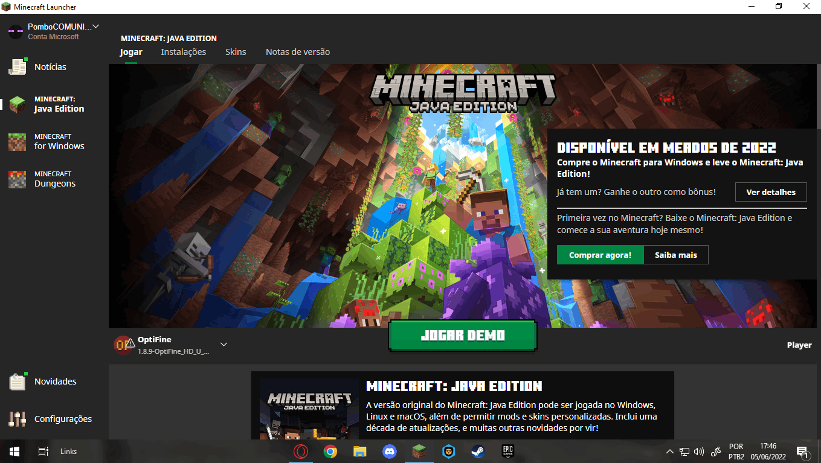Screen dimensions: 821x463
Task: Open File Explorer from taskbar
Action: click(x=359, y=451)
